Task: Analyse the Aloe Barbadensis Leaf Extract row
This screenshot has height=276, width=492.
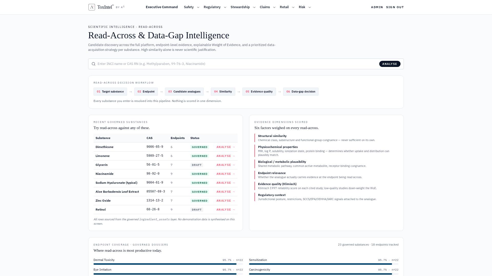Action: [x=226, y=192]
